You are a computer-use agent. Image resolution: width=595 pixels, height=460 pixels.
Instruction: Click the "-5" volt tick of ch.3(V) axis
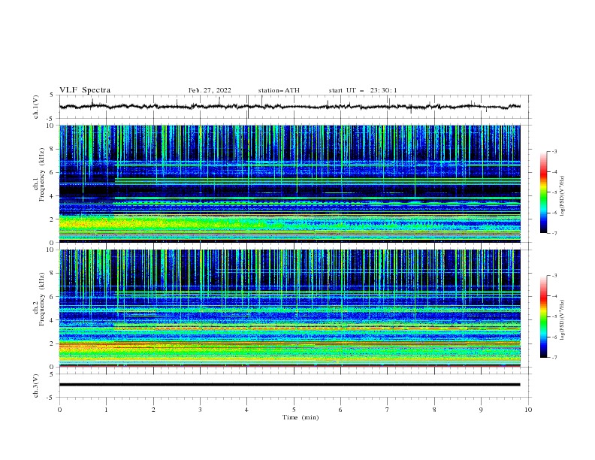tap(51, 398)
